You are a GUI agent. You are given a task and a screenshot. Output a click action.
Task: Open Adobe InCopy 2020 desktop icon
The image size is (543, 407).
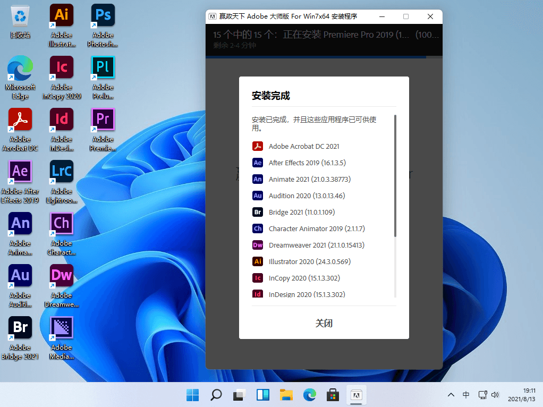pyautogui.click(x=61, y=77)
